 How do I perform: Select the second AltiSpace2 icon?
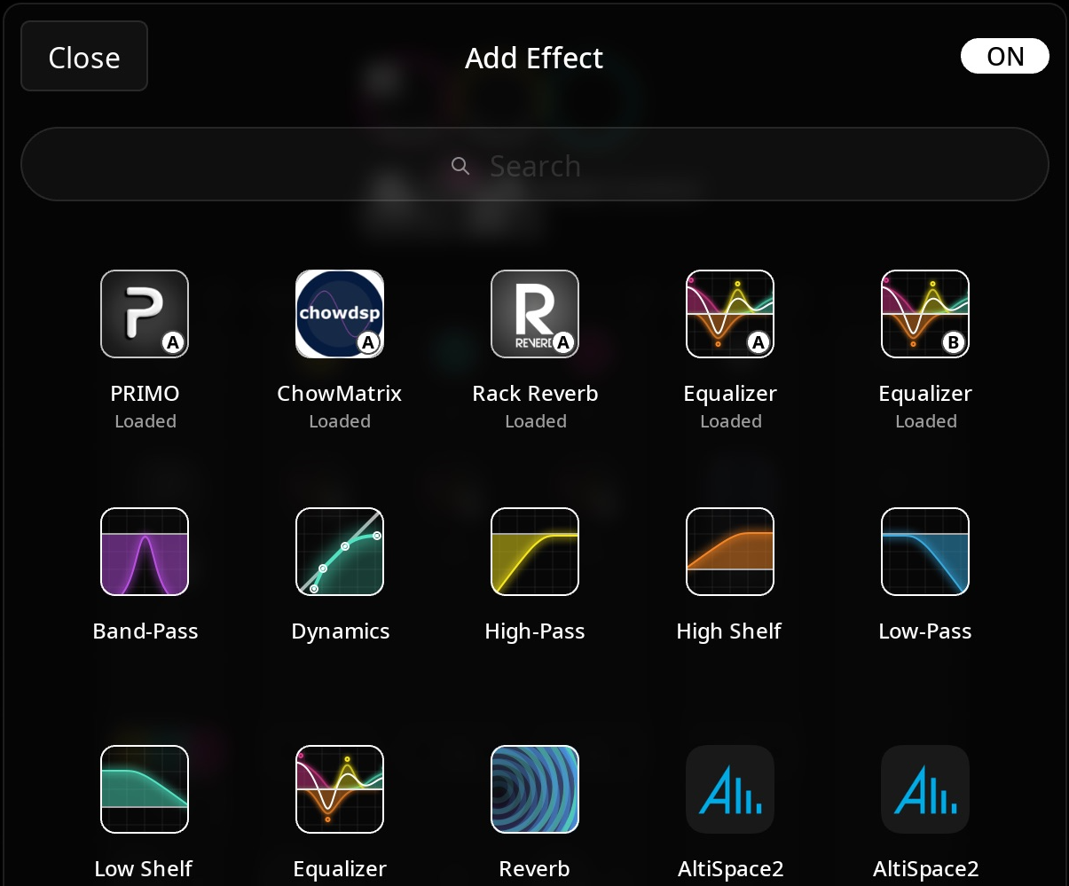point(924,788)
